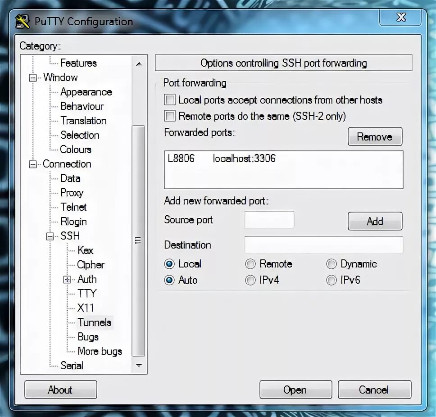Enable remote ports do the same option
The image size is (436, 417).
click(x=170, y=116)
